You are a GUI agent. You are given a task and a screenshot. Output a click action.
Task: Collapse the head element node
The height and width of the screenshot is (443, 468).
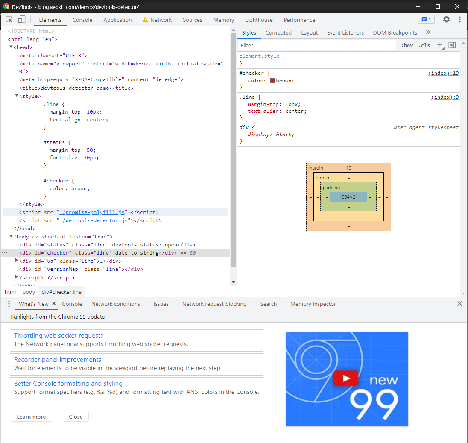11,47
